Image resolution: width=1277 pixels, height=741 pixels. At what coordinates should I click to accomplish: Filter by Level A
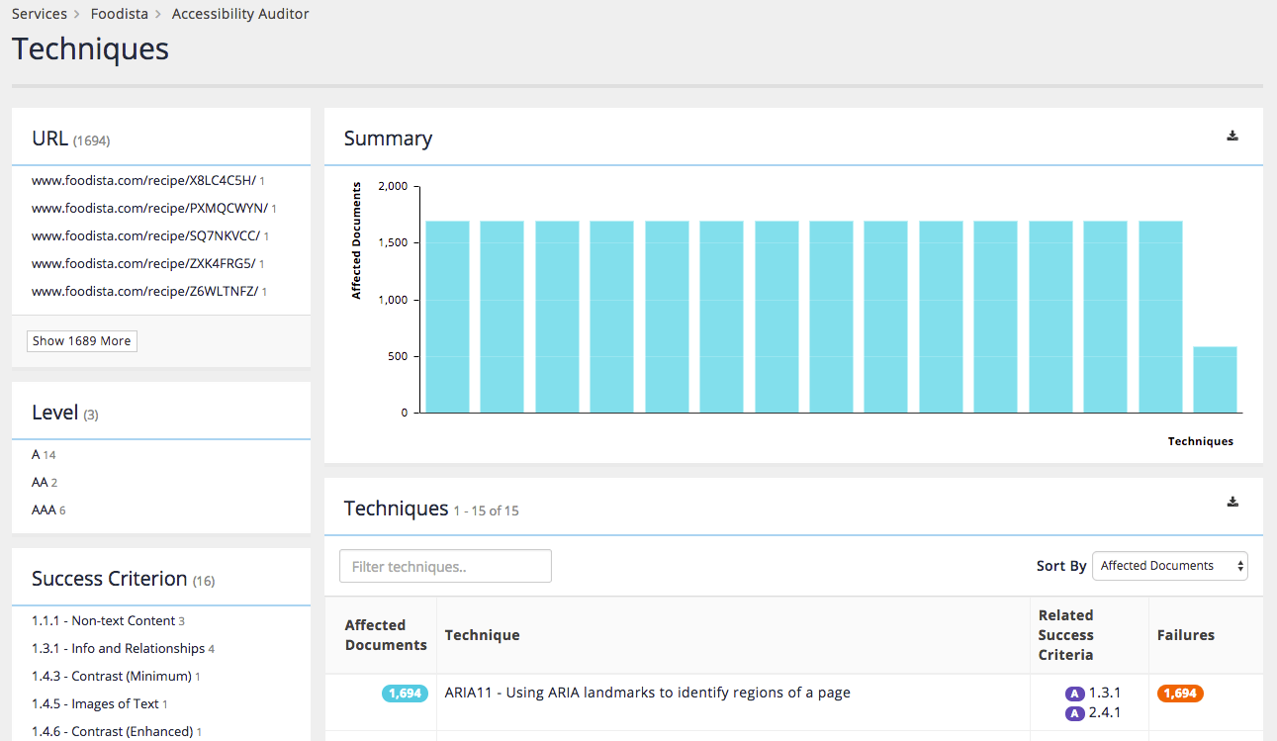pyautogui.click(x=37, y=455)
